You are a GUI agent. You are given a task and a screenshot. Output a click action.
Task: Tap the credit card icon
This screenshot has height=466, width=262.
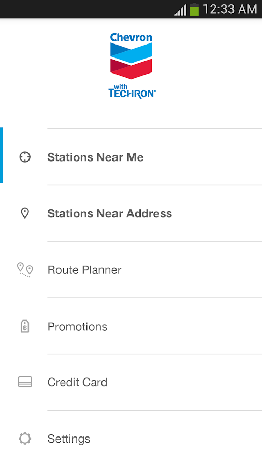click(x=25, y=382)
